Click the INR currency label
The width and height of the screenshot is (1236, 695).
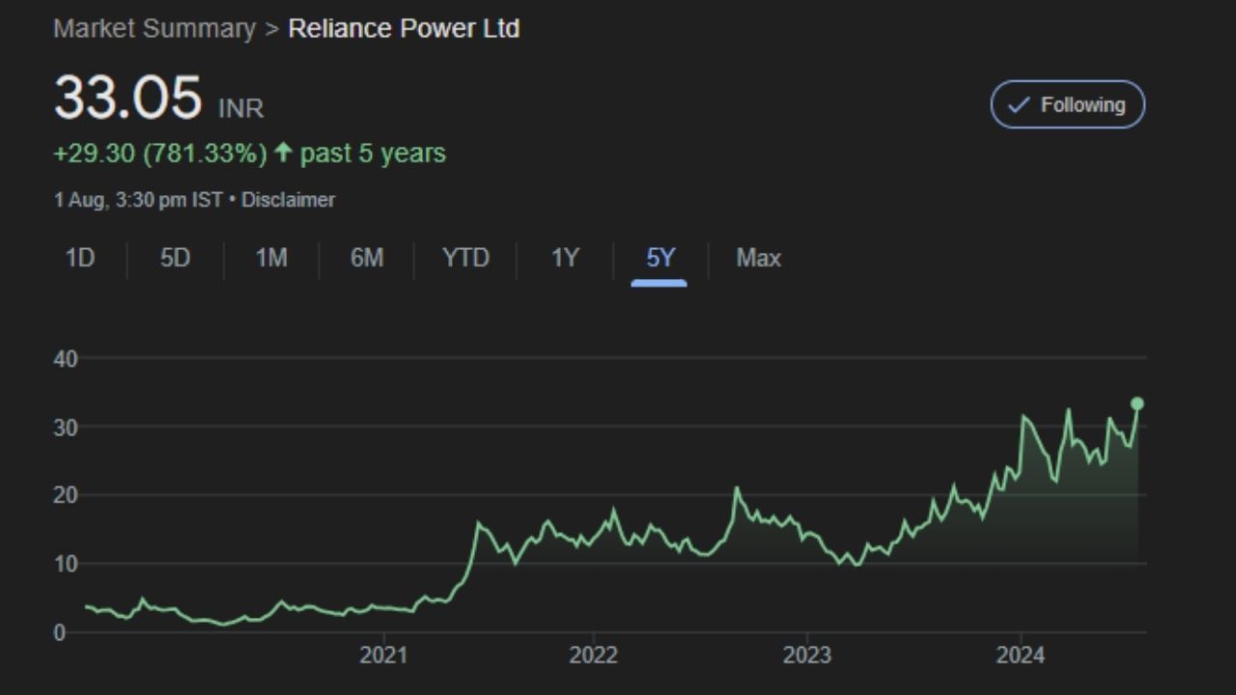240,108
